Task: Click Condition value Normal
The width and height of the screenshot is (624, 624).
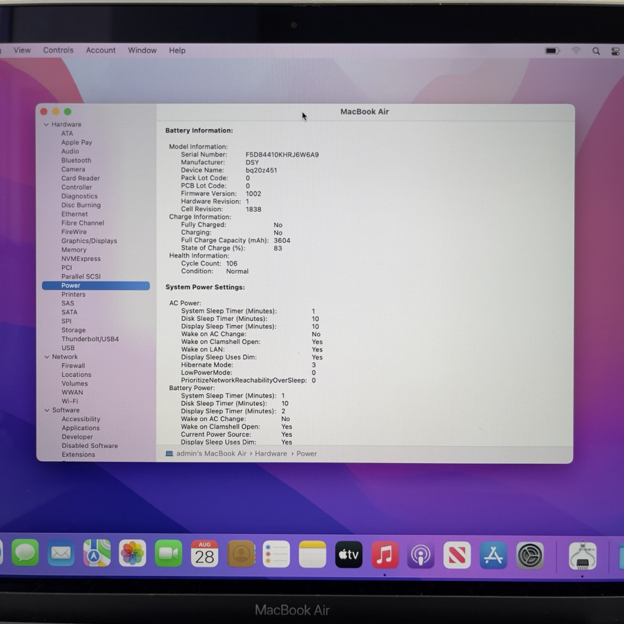Action: [237, 271]
